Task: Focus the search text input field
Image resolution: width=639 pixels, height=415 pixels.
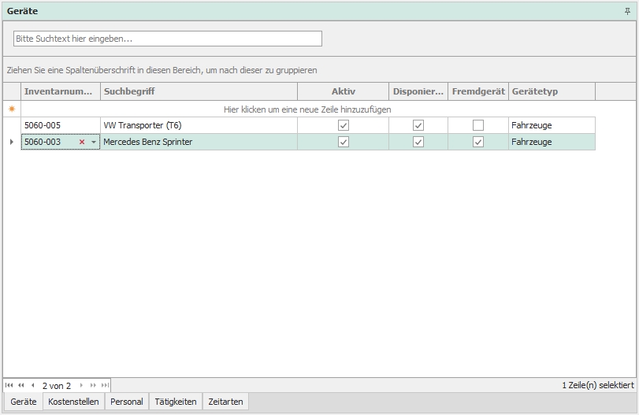Action: tap(168, 39)
